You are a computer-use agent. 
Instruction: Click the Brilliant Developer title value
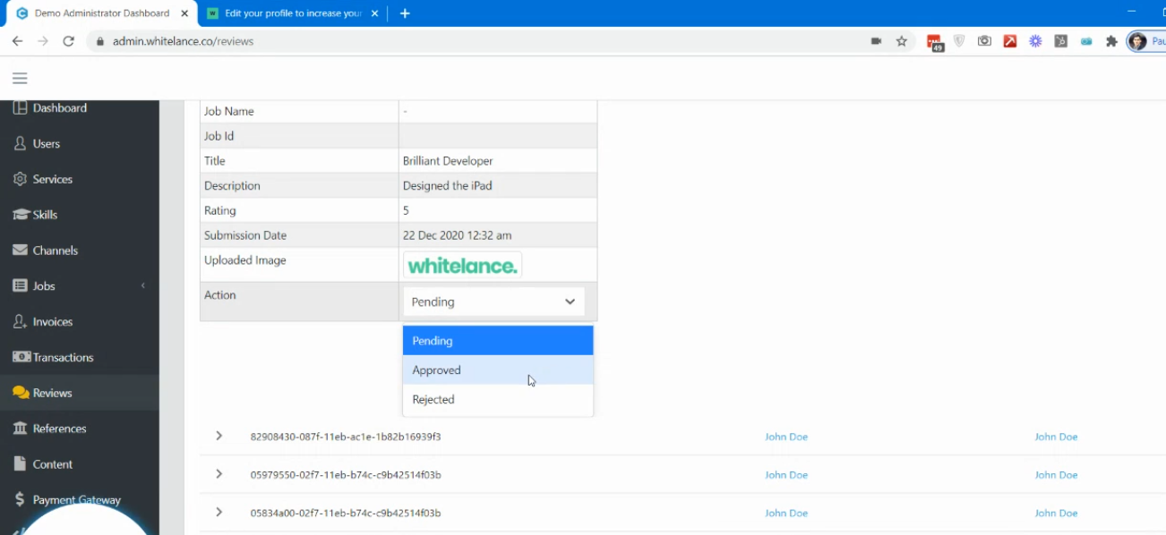448,161
